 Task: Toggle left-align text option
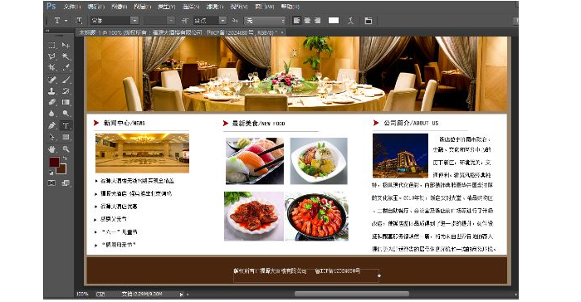click(x=296, y=21)
